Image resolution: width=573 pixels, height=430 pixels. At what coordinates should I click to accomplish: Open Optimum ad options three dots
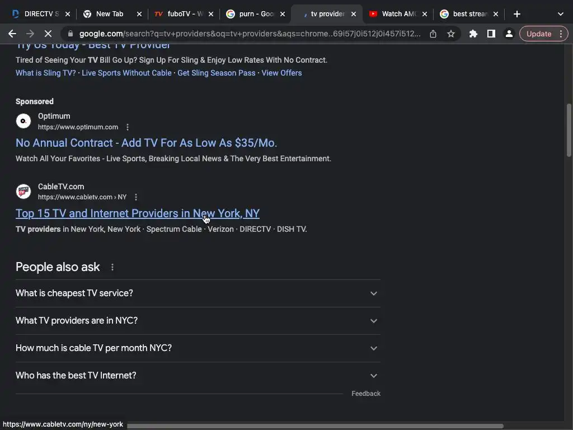click(128, 127)
